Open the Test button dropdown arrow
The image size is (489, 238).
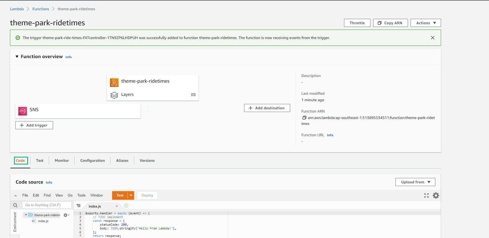click(x=131, y=195)
